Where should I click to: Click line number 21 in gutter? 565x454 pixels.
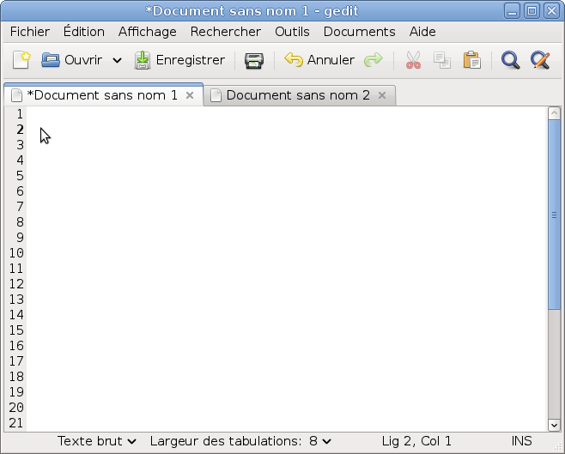[16, 423]
